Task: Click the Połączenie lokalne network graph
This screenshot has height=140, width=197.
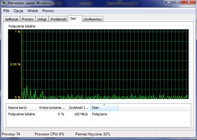Action: click(98, 64)
